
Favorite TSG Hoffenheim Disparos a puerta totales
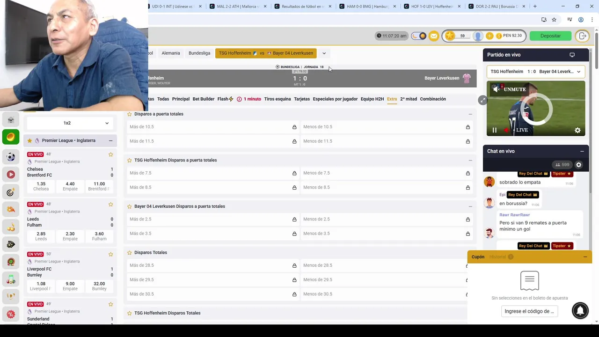coord(130,160)
